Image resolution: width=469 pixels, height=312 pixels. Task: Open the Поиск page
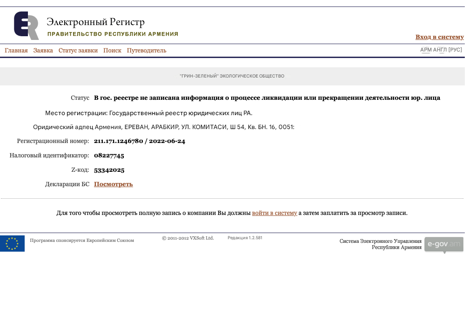(112, 51)
